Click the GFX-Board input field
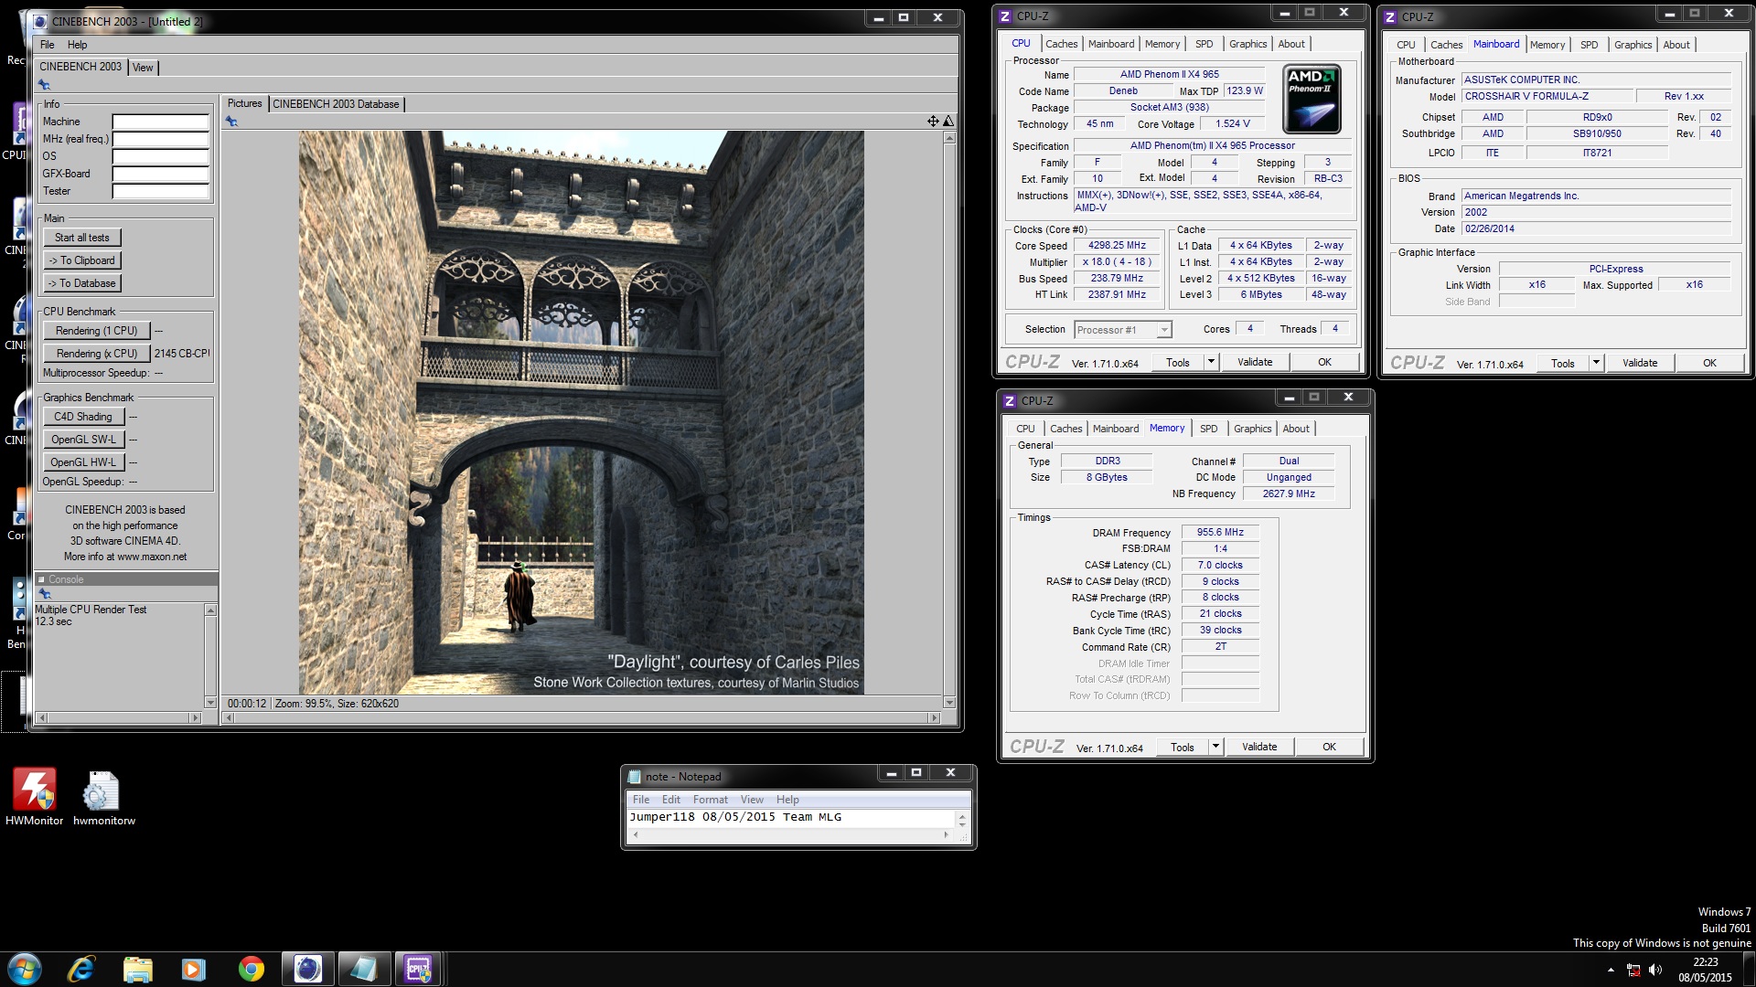This screenshot has height=987, width=1756. (x=160, y=174)
